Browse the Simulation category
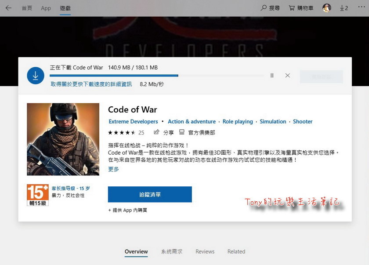The height and width of the screenshot is (265, 369). click(273, 122)
